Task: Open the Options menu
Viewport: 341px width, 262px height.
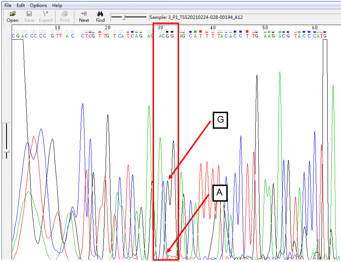Action: 38,6
